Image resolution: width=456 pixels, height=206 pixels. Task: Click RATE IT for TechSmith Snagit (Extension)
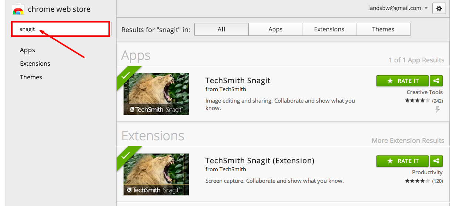tap(402, 161)
